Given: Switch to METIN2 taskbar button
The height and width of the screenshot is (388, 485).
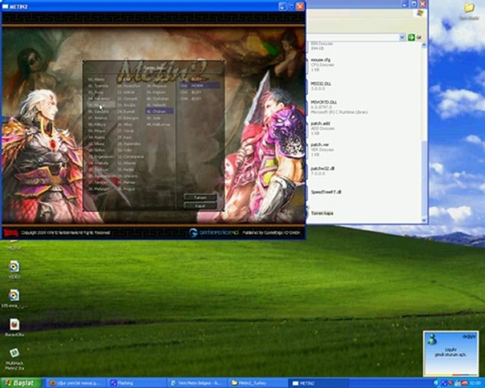Looking at the screenshot, I should [318, 383].
